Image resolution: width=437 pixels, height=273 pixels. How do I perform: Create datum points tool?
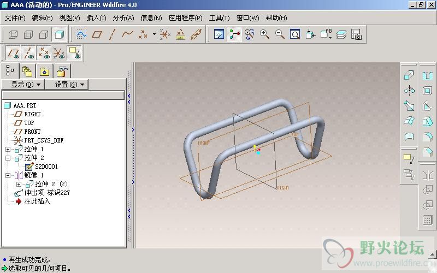[x=143, y=34]
